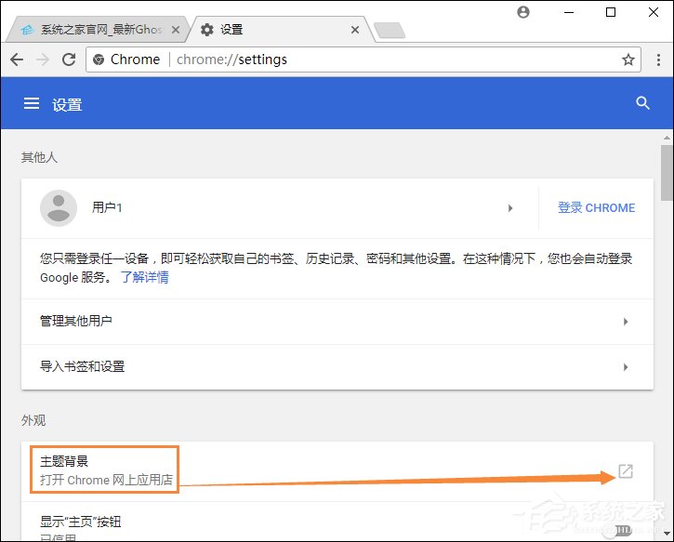Viewport: 674px width, 542px height.
Task: Open the profile avatar button in title bar
Action: [523, 12]
